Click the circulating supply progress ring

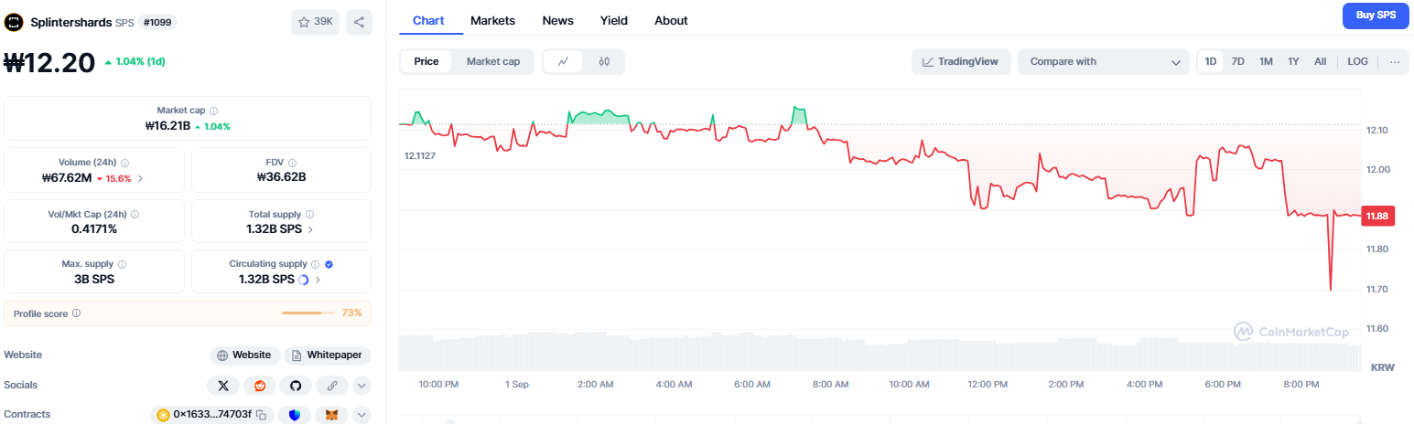(x=303, y=280)
